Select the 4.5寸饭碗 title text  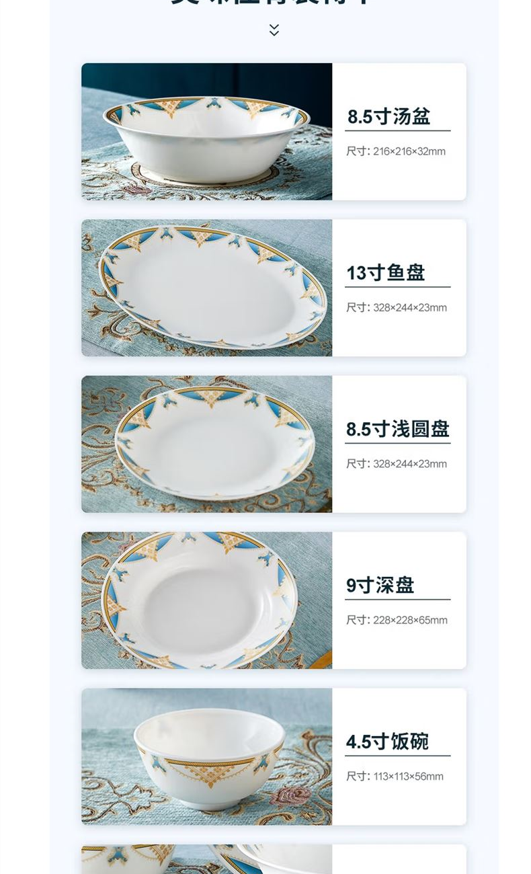pos(387,742)
